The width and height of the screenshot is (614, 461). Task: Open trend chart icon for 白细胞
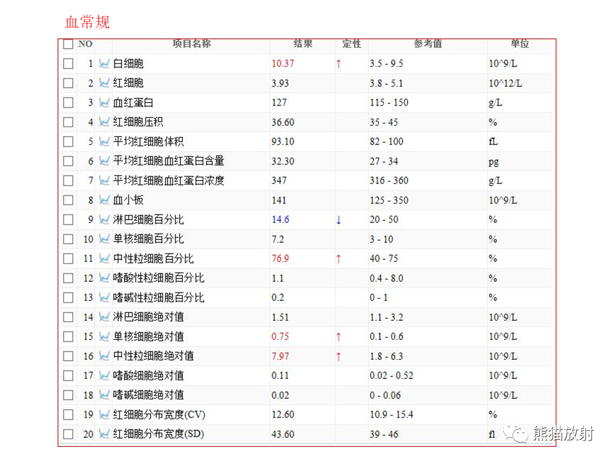click(x=104, y=63)
